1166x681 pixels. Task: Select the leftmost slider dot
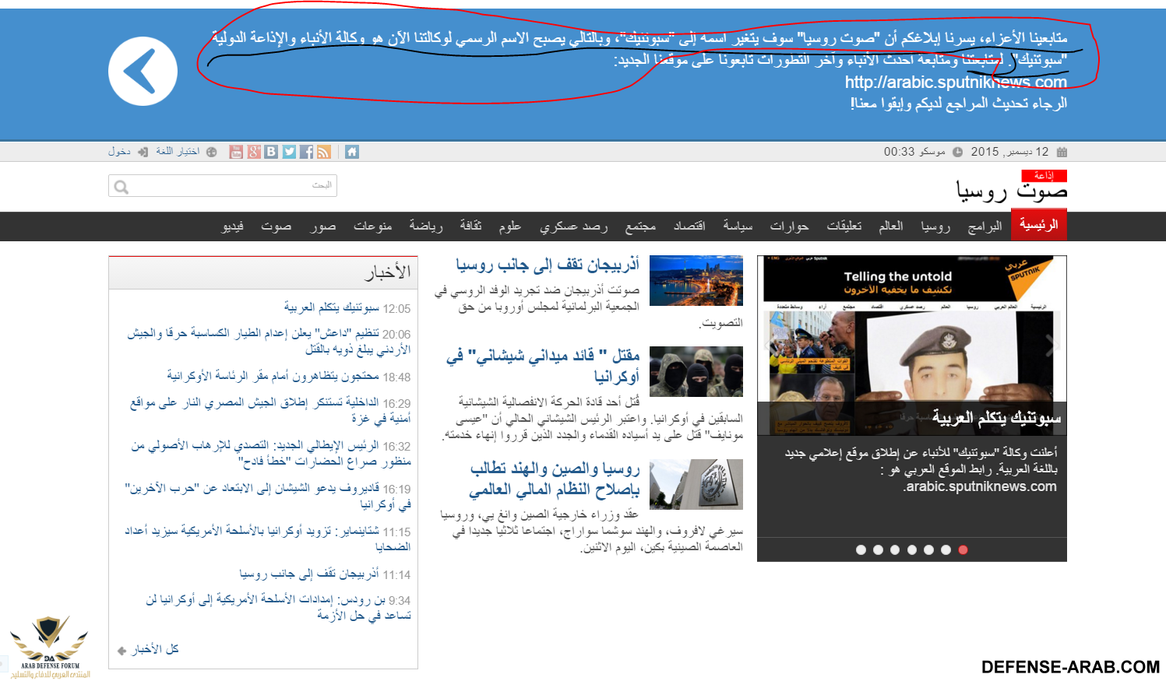861,549
